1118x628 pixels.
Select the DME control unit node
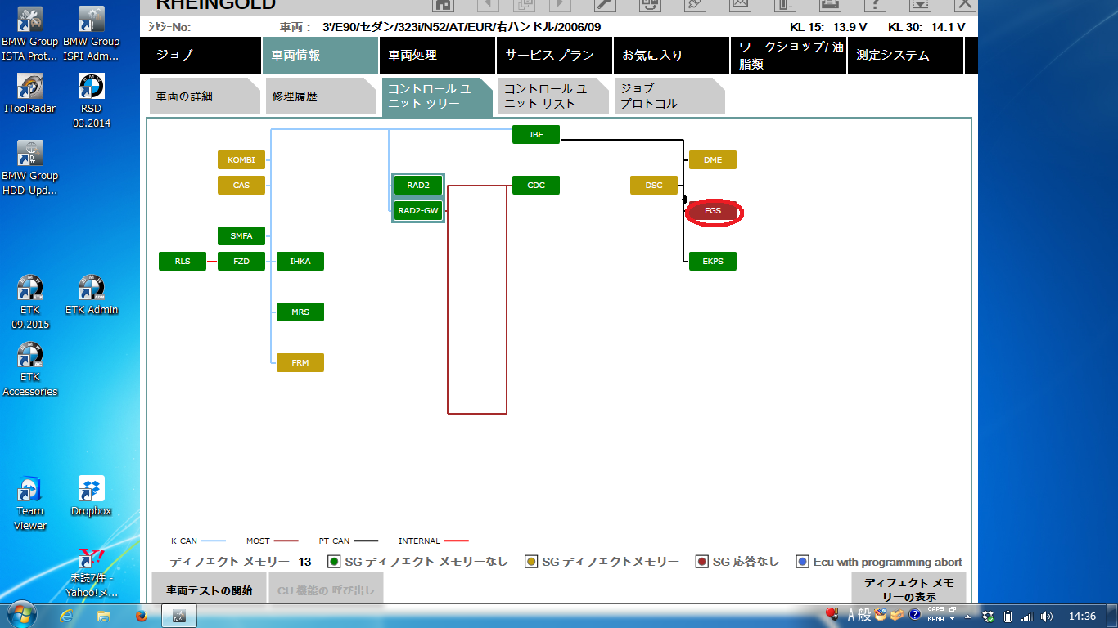tap(713, 160)
